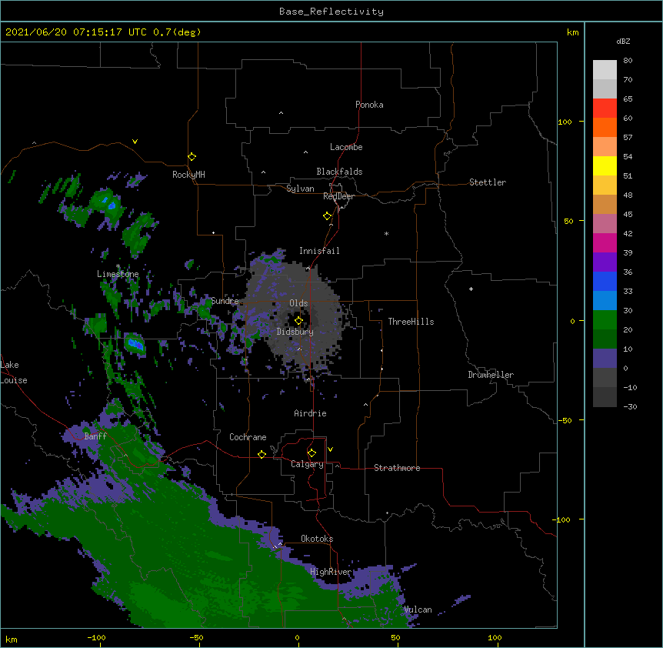Select the blue 36-33 dBZ swatch
Image resolution: width=663 pixels, height=648 pixels.
(x=605, y=281)
